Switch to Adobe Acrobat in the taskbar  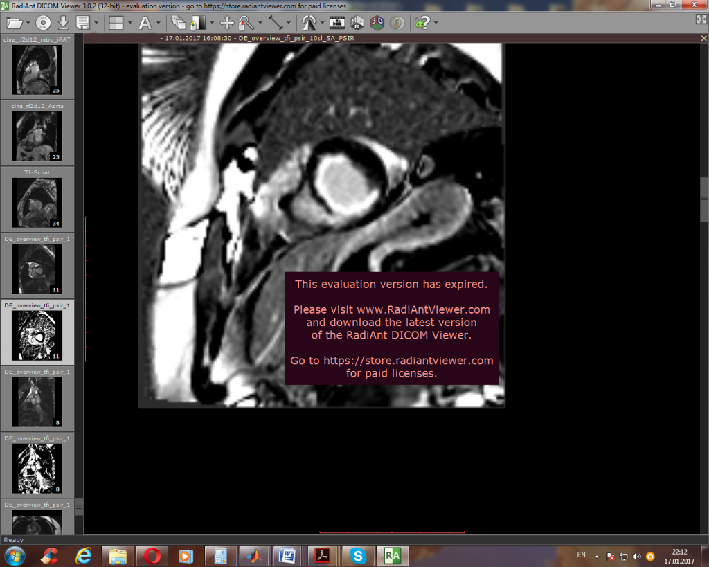(x=323, y=556)
